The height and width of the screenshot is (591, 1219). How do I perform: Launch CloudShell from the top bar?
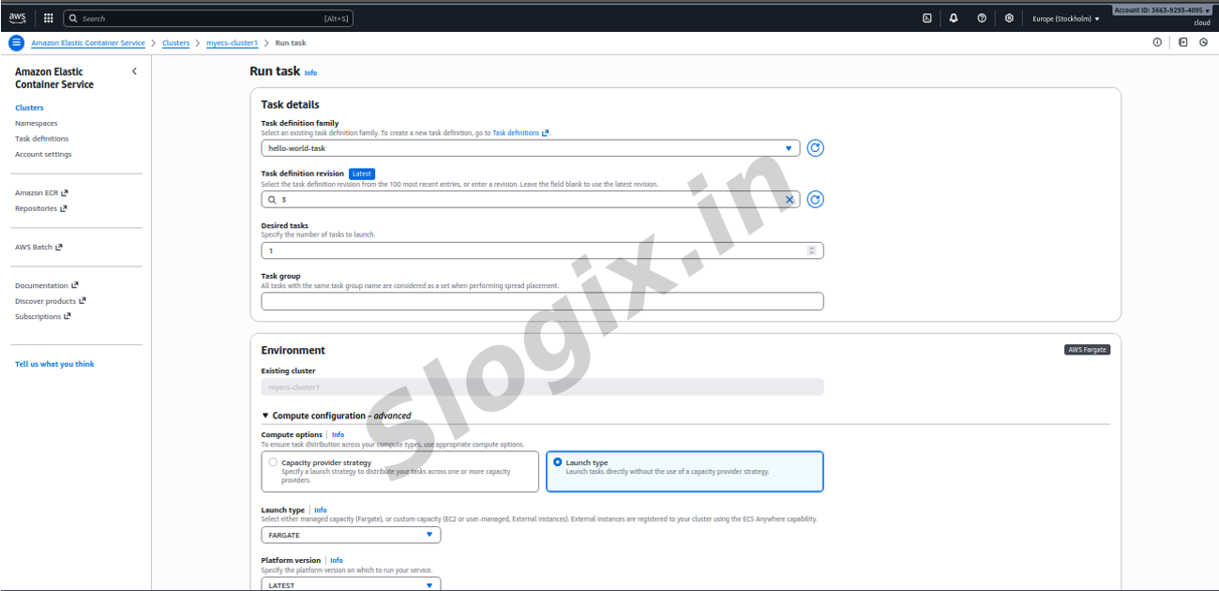click(926, 18)
